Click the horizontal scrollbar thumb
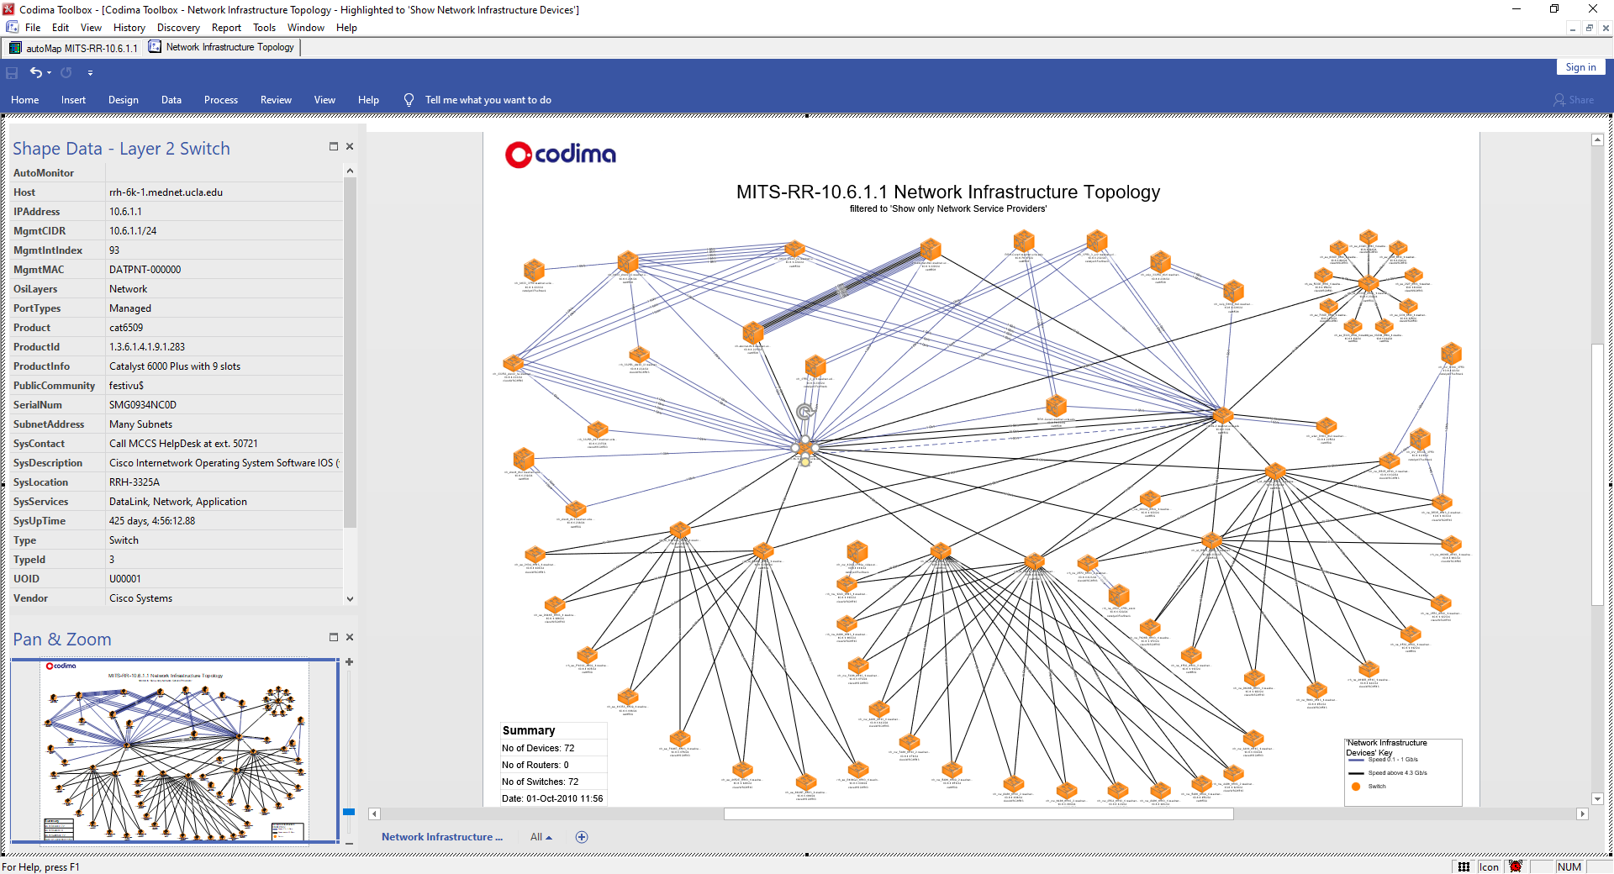1614x874 pixels. 978,813
